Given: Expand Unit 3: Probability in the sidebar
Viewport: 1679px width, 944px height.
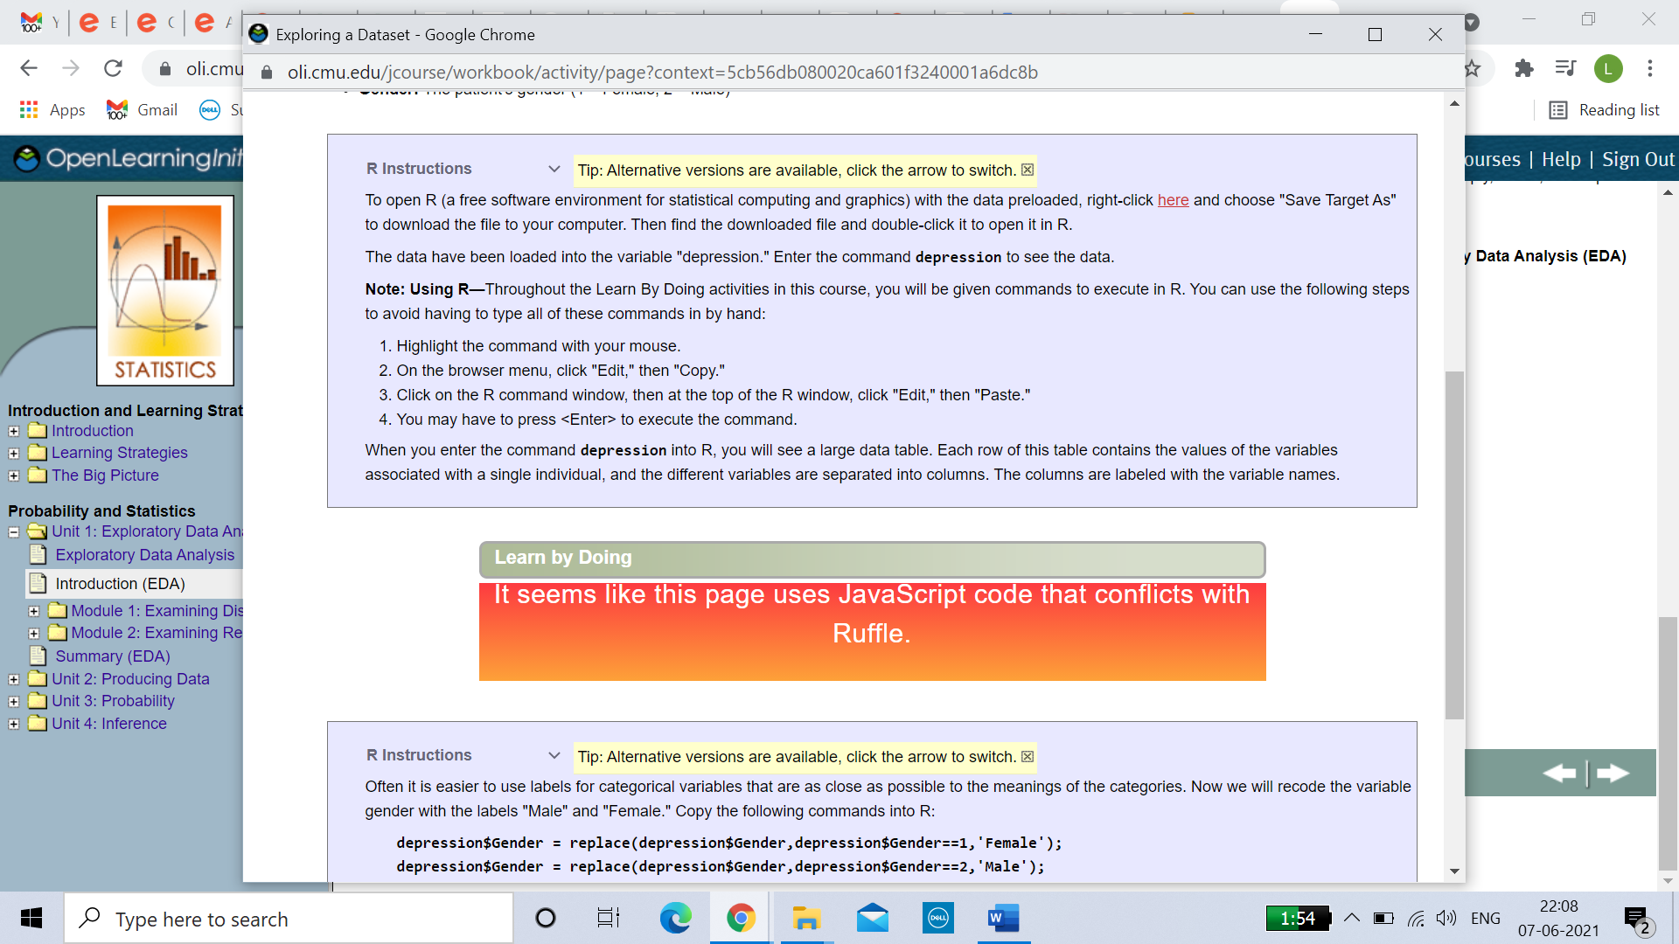Looking at the screenshot, I should (x=13, y=701).
